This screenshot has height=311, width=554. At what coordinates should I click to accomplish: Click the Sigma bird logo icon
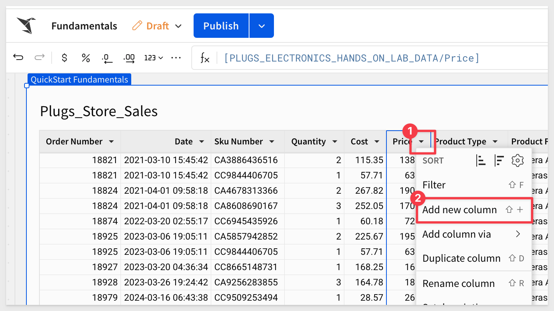tap(26, 26)
